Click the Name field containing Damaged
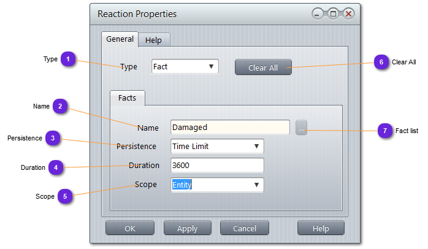428x249 pixels. click(230, 128)
